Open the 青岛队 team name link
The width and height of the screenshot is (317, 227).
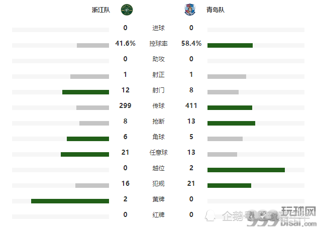click(216, 10)
